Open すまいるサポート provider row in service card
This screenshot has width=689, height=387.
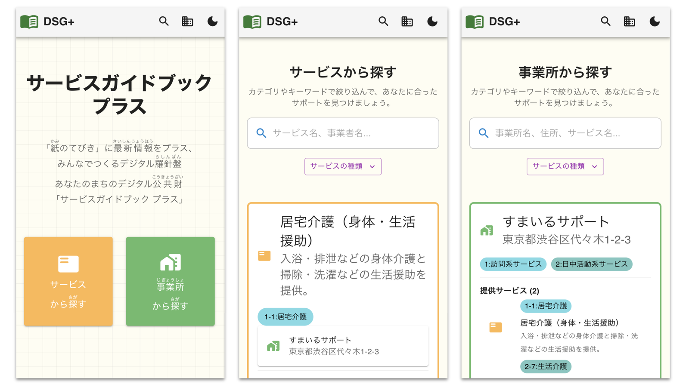click(x=343, y=346)
